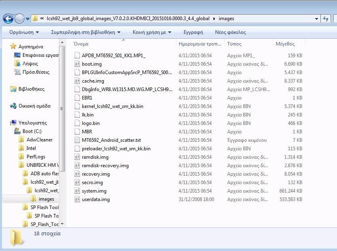
Task: Click the refresh button beside address bar
Action: [x=326, y=19]
